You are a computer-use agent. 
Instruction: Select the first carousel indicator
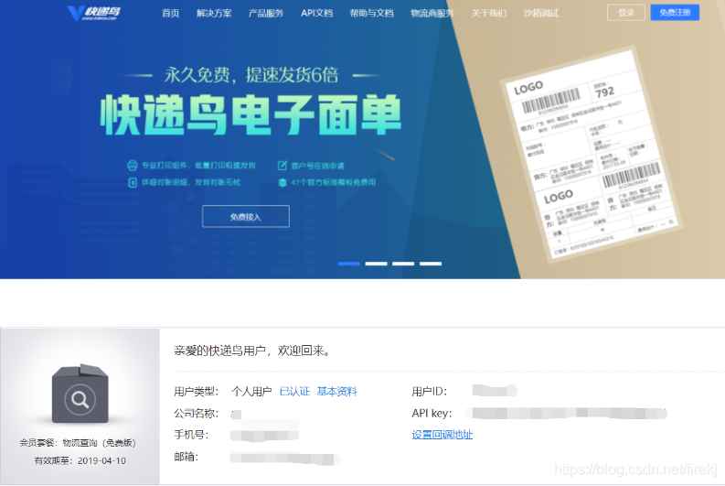pyautogui.click(x=348, y=264)
